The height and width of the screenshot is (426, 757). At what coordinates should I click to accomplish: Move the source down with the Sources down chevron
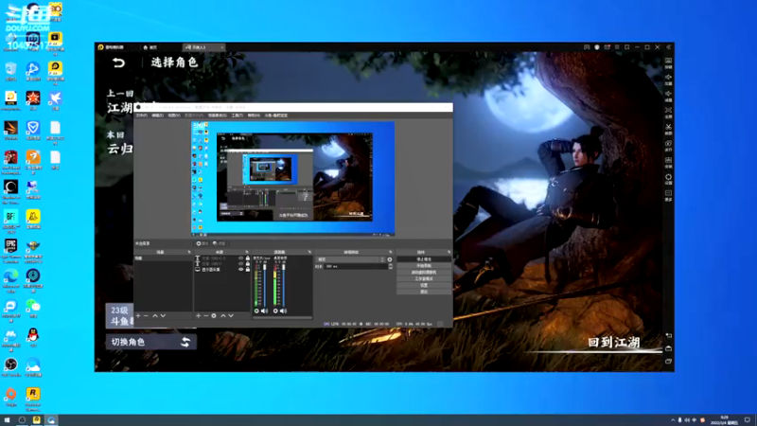pyautogui.click(x=231, y=316)
